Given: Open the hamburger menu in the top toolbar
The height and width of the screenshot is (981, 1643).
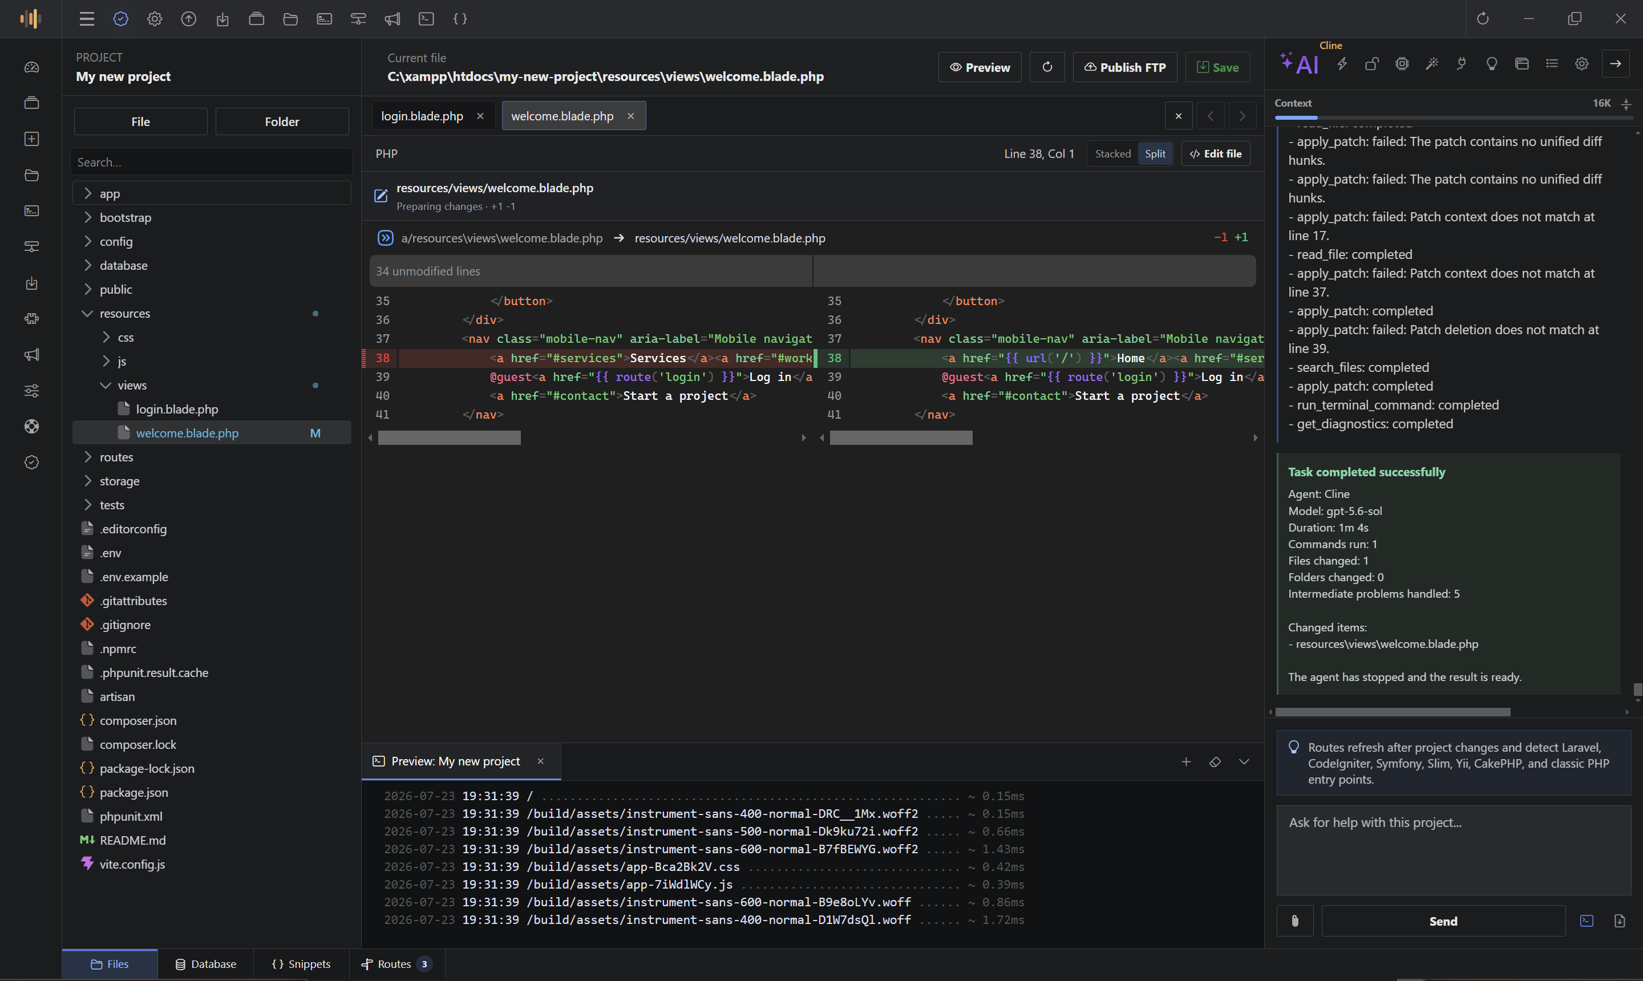Looking at the screenshot, I should 87,18.
